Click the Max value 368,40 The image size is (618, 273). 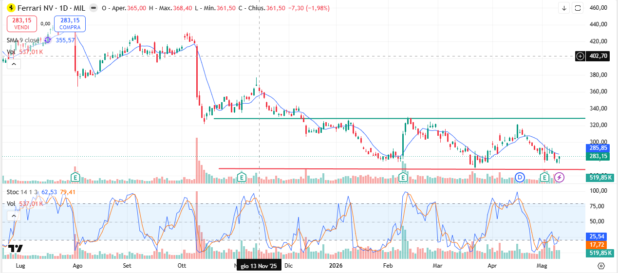[184, 8]
